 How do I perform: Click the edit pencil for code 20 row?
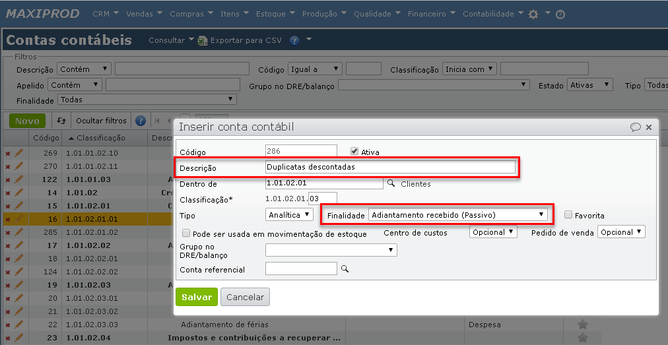(18, 298)
